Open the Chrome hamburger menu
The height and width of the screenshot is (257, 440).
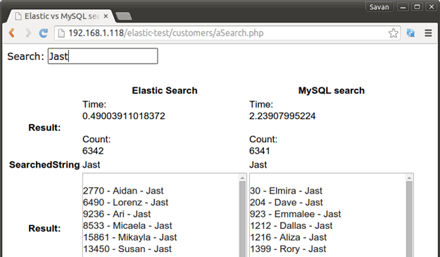pos(428,33)
